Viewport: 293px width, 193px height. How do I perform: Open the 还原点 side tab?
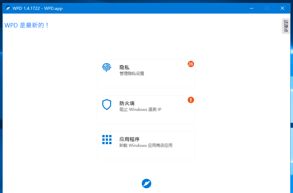(286, 26)
